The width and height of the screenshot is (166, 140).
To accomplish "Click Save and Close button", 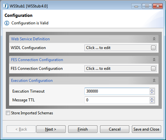I will (147, 129).
